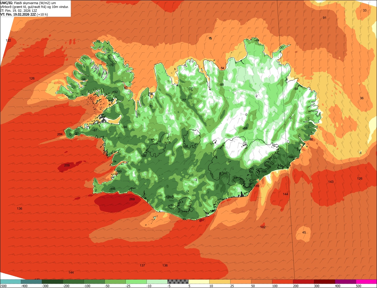
Task: Click the magenta above-500 legend swatch
Action: pos(366,282)
